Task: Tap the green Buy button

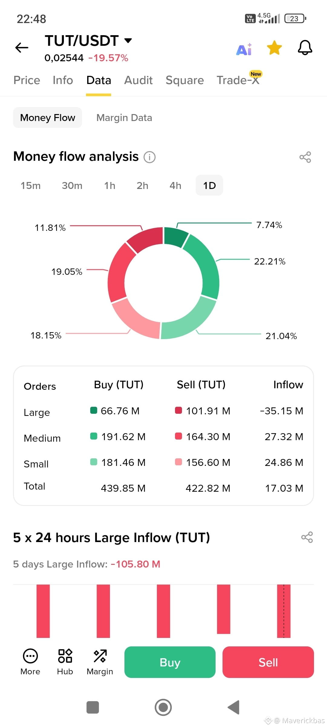Action: coord(170,662)
